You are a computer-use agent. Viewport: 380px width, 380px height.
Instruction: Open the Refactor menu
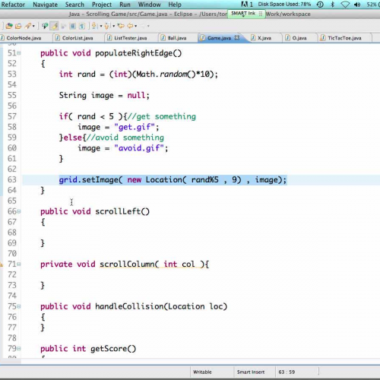tap(13, 5)
